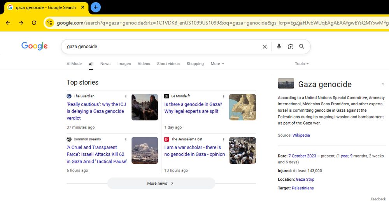Open options menu for Le Monde story

coord(224,97)
